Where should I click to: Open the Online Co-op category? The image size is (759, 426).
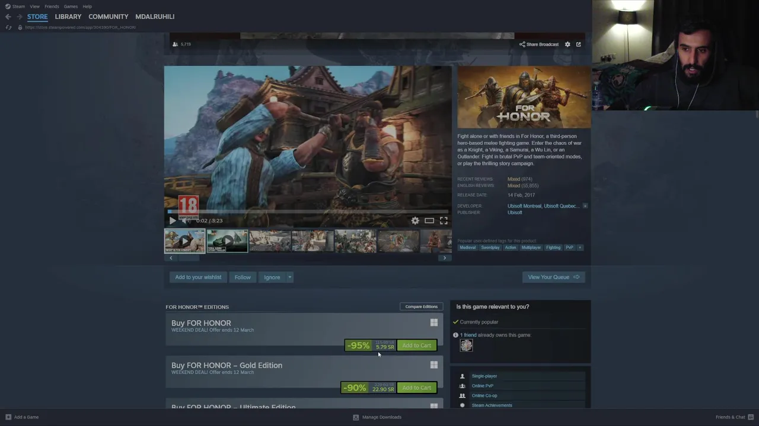click(484, 396)
